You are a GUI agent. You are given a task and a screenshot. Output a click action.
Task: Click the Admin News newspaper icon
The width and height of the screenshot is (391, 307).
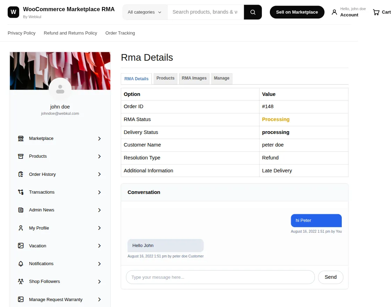point(21,210)
